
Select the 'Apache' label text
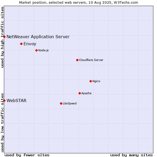tap(86, 93)
